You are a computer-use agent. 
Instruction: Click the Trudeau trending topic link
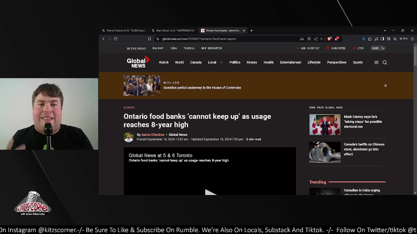189,48
